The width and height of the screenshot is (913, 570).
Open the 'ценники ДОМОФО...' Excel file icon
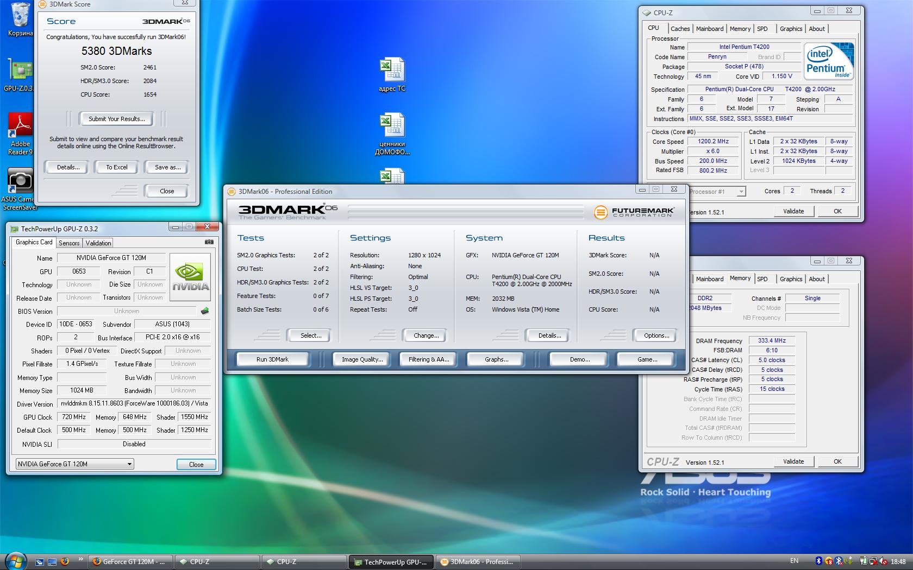click(x=392, y=134)
